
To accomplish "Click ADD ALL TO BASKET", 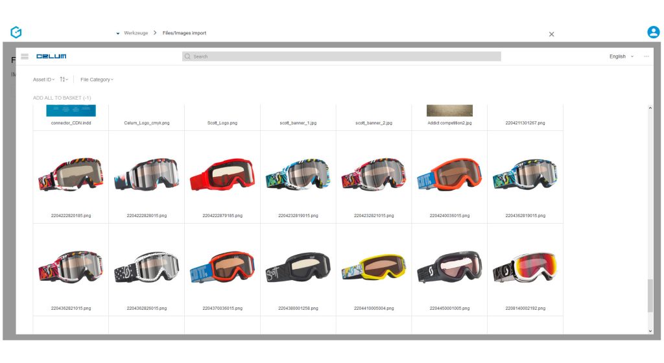I will (62, 98).
